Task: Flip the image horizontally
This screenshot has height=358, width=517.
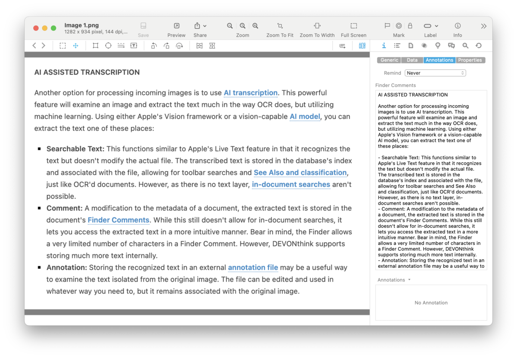Action: [199, 46]
